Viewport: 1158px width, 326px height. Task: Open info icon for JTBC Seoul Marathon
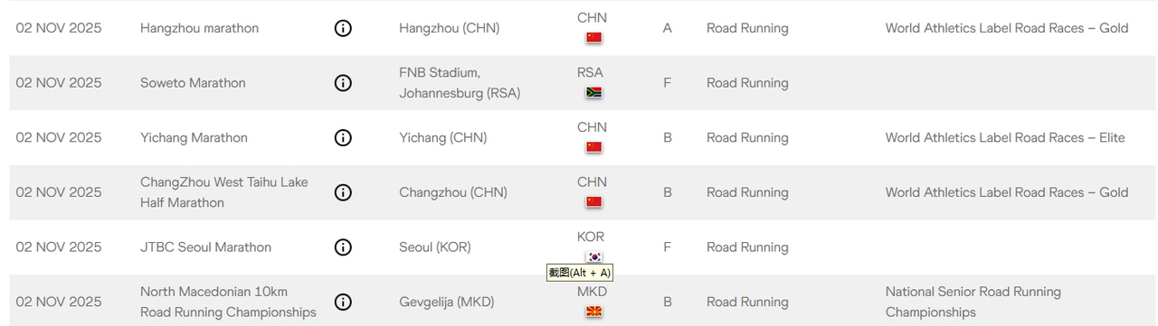click(343, 247)
